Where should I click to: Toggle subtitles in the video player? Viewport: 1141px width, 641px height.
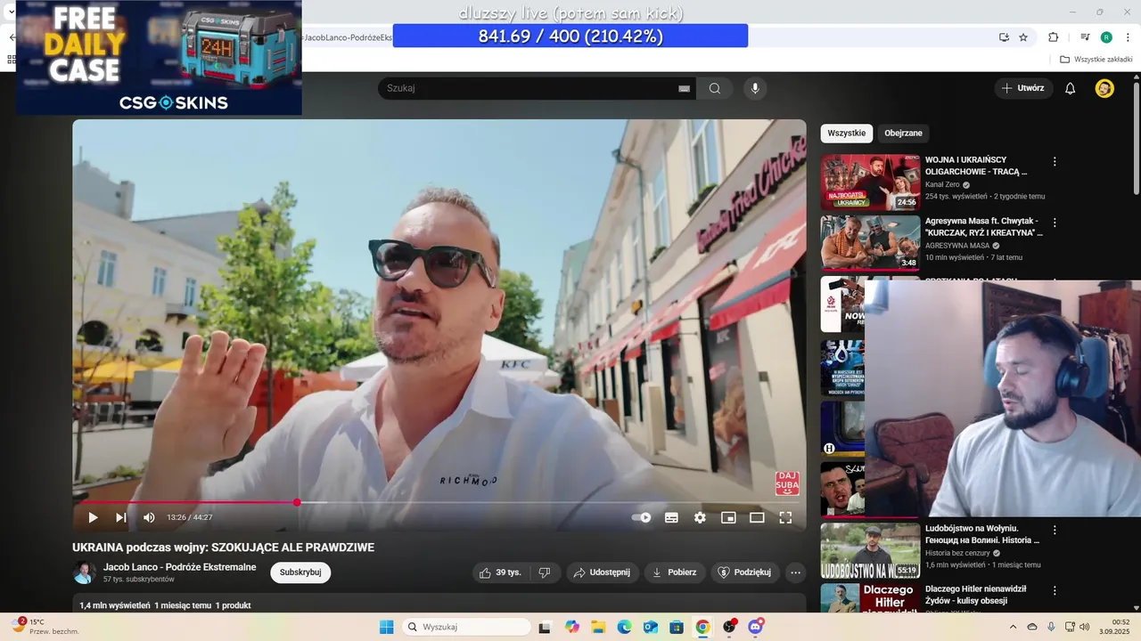point(671,517)
